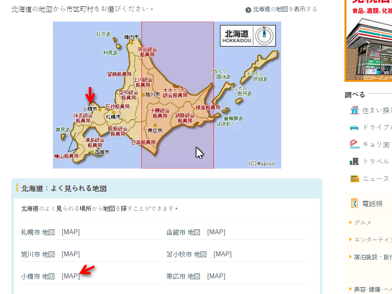The width and height of the screenshot is (392, 294).
Task: Select 胆振総合振興局 on the map
Action: pyautogui.click(x=118, y=131)
